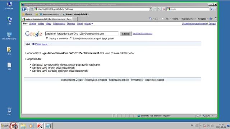This screenshot has width=230, height=129.
Task: Open Szukanie zaawansowane link
Action: [x=142, y=34]
